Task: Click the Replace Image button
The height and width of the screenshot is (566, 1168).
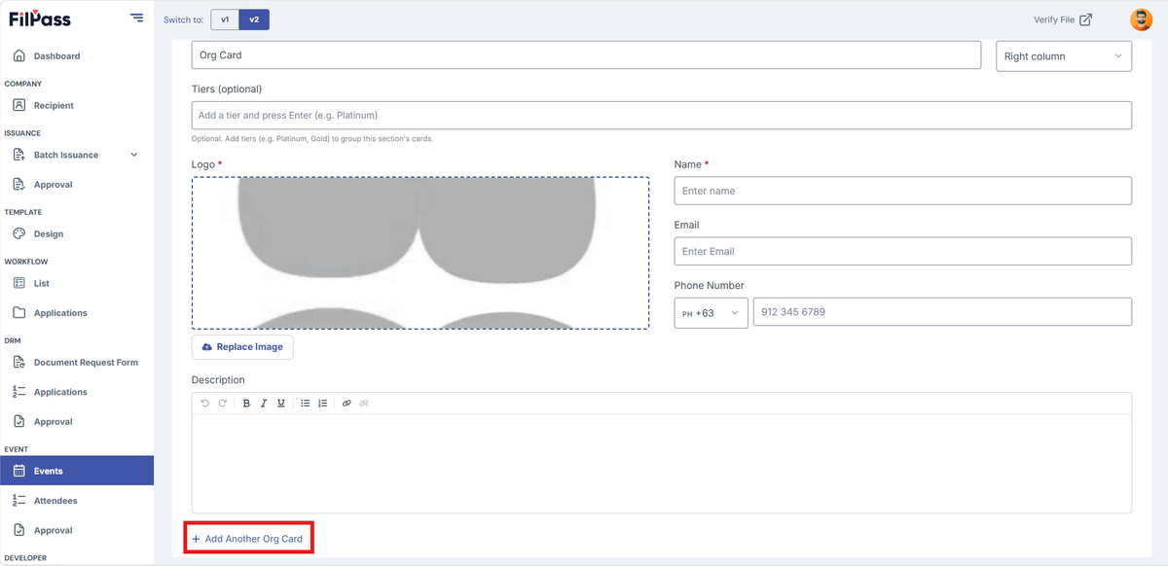Action: point(242,347)
